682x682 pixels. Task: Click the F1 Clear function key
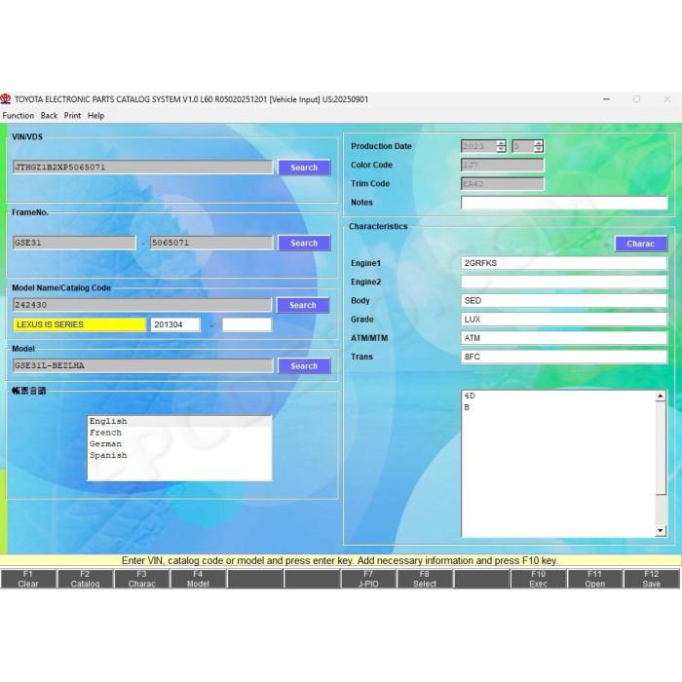coord(28,579)
